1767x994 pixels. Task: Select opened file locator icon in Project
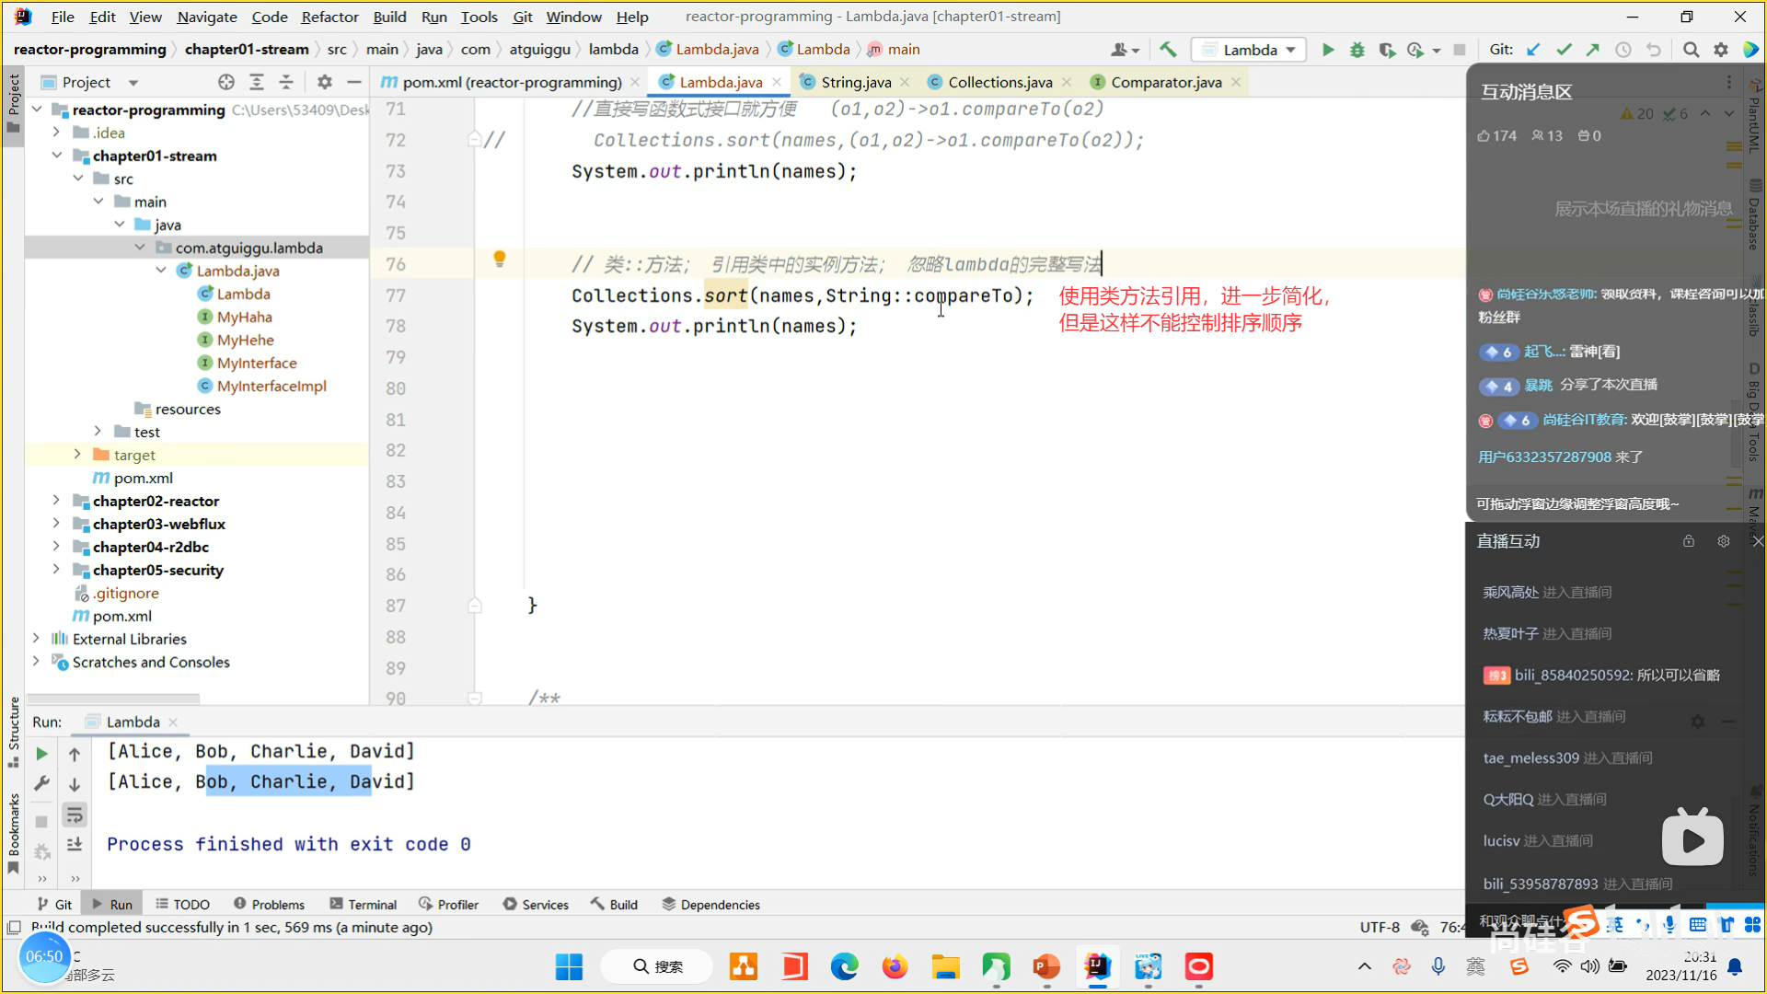226,82
